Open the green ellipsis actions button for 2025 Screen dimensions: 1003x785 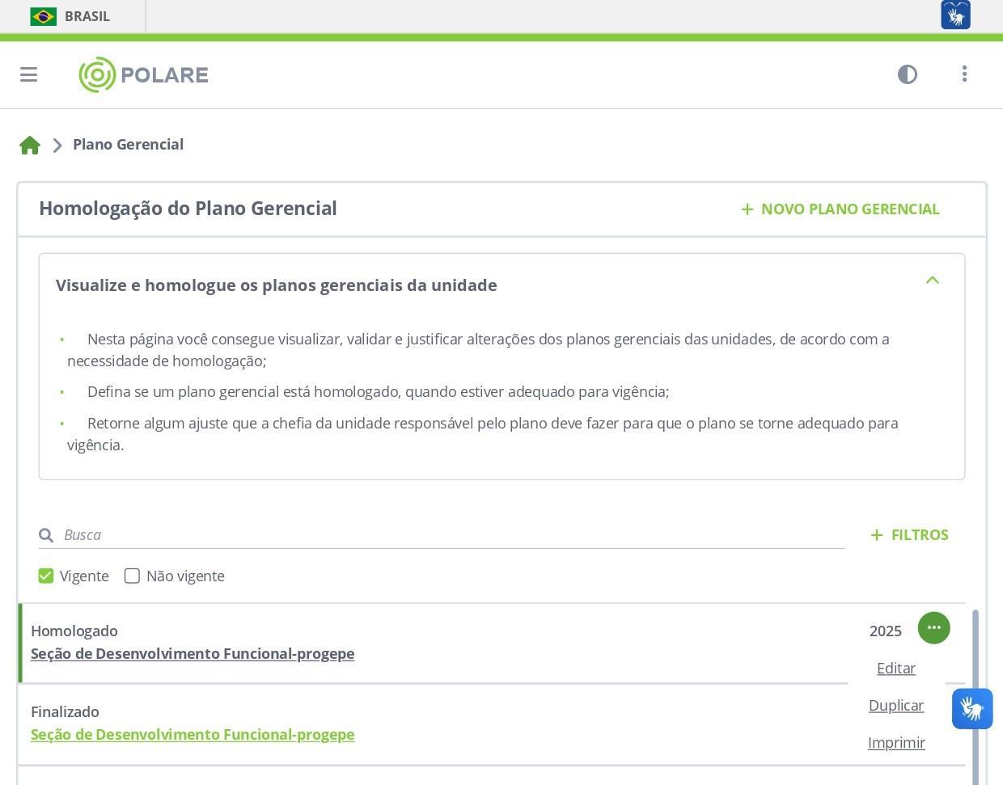[933, 628]
